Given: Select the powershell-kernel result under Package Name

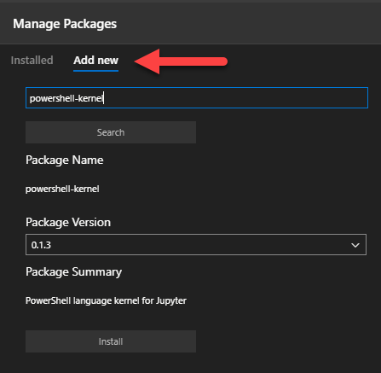Looking at the screenshot, I should tap(62, 189).
